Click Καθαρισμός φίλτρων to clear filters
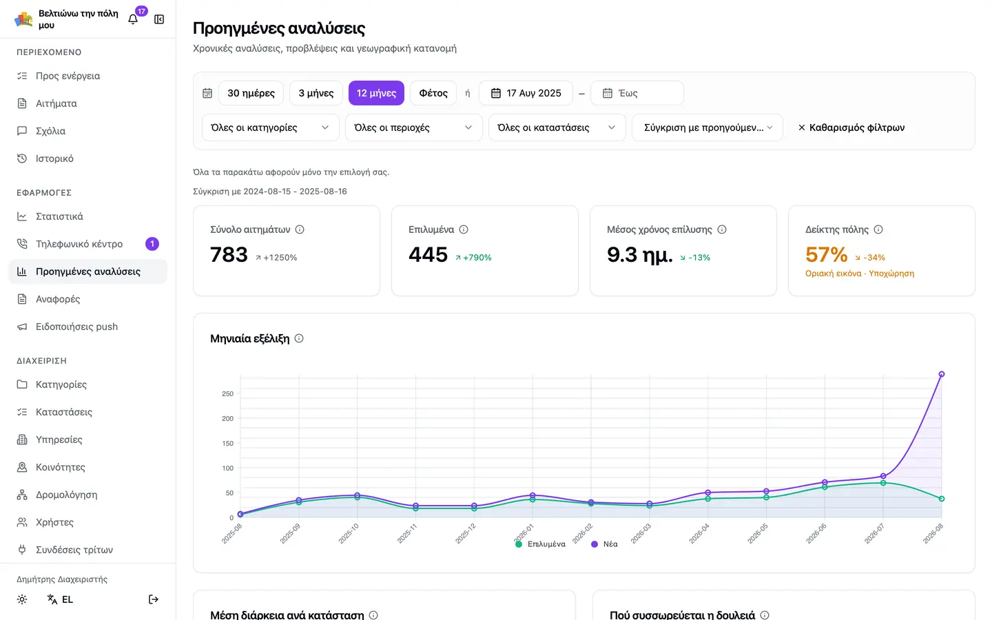The height and width of the screenshot is (620, 992). click(x=851, y=127)
